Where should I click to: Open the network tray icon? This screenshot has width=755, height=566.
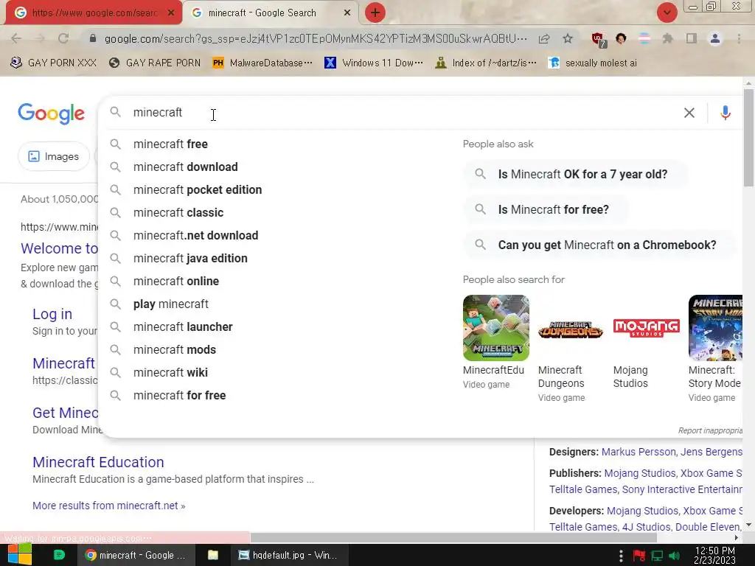click(x=657, y=556)
